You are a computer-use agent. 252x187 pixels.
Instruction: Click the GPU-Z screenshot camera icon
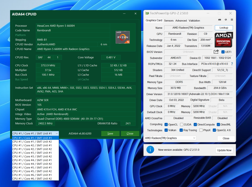[x=220, y=20]
